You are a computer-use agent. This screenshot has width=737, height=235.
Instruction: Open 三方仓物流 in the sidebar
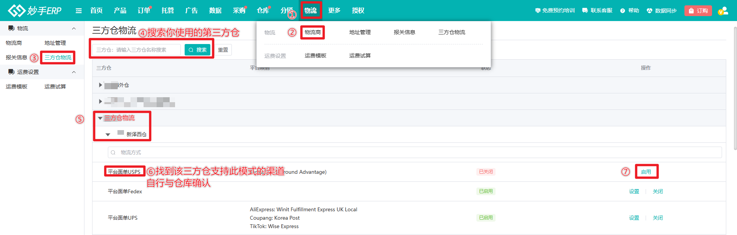pyautogui.click(x=58, y=57)
